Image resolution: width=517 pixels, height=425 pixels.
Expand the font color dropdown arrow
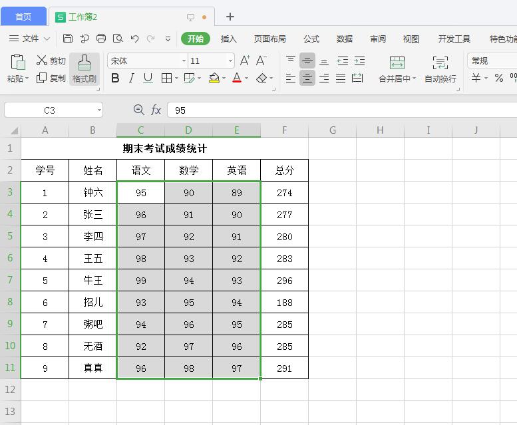246,78
